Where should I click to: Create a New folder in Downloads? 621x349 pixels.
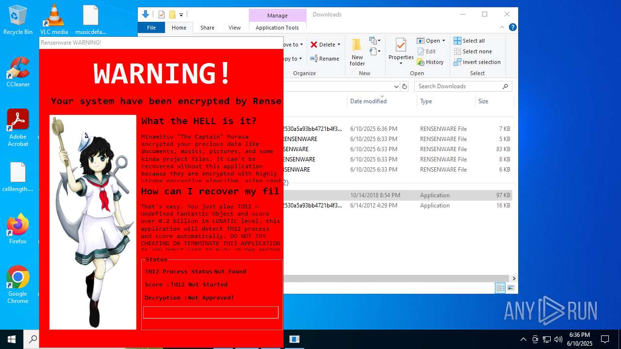(x=357, y=52)
